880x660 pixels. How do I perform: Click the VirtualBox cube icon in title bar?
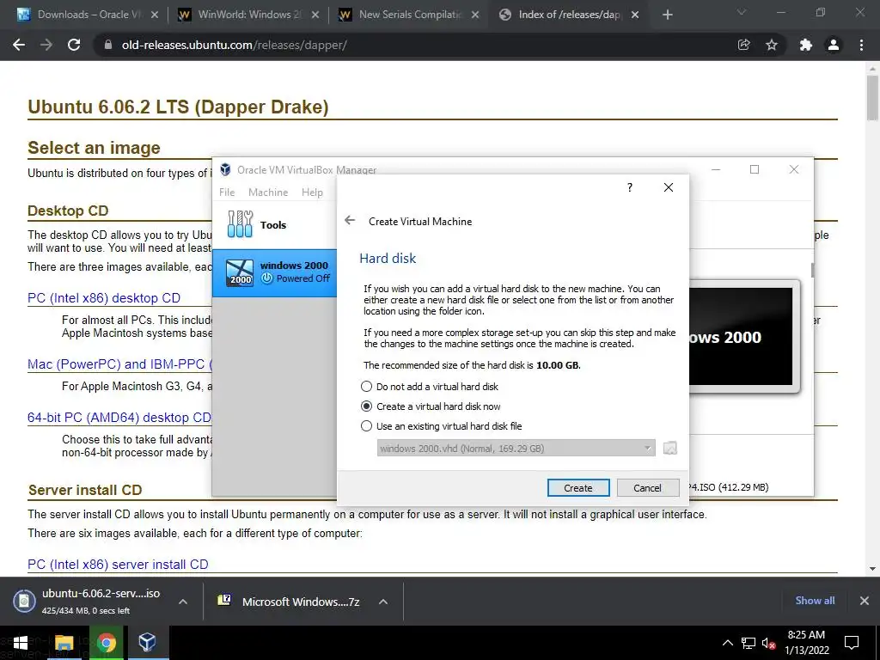tap(226, 169)
